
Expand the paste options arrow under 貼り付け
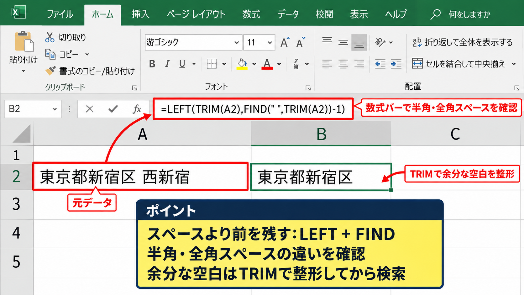click(x=23, y=71)
